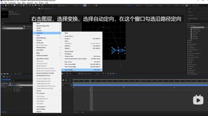The width and height of the screenshot is (208, 116).
Task: Click the Stroke color swatch in toolbar
Action: pyautogui.click(x=85, y=5)
